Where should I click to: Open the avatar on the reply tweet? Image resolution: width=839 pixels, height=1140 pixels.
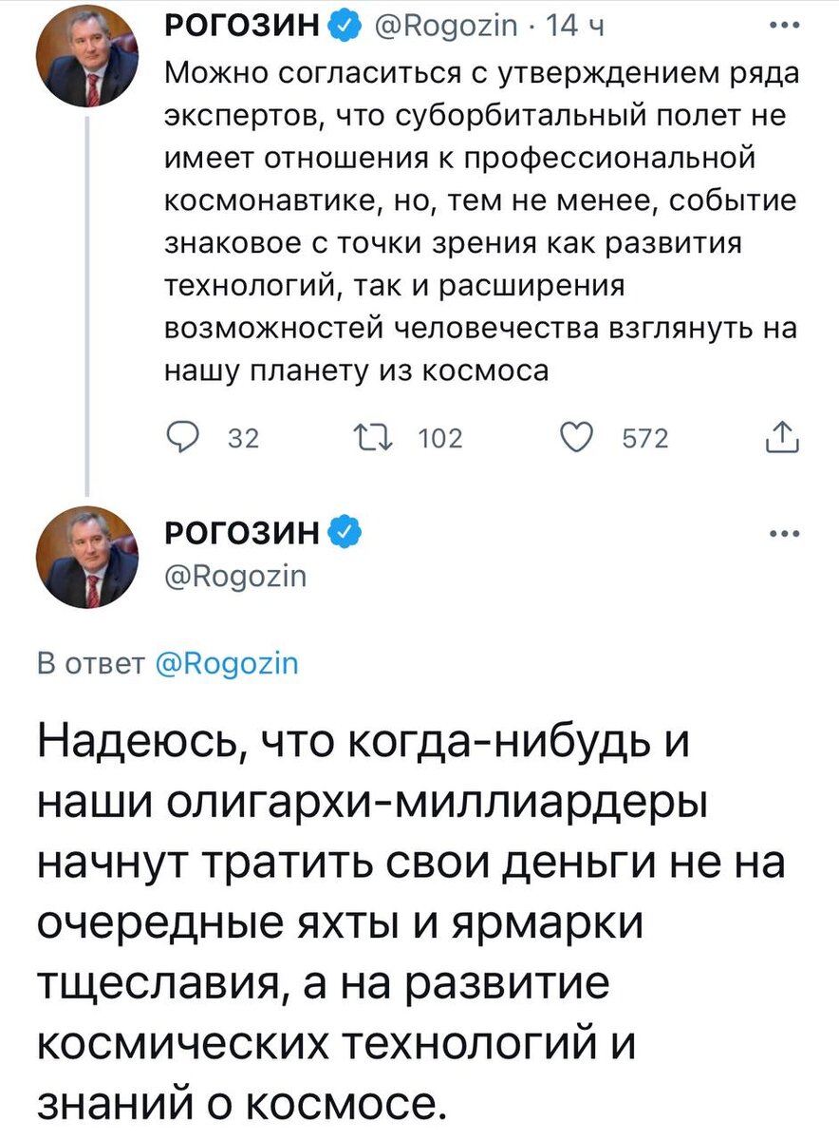click(x=90, y=557)
